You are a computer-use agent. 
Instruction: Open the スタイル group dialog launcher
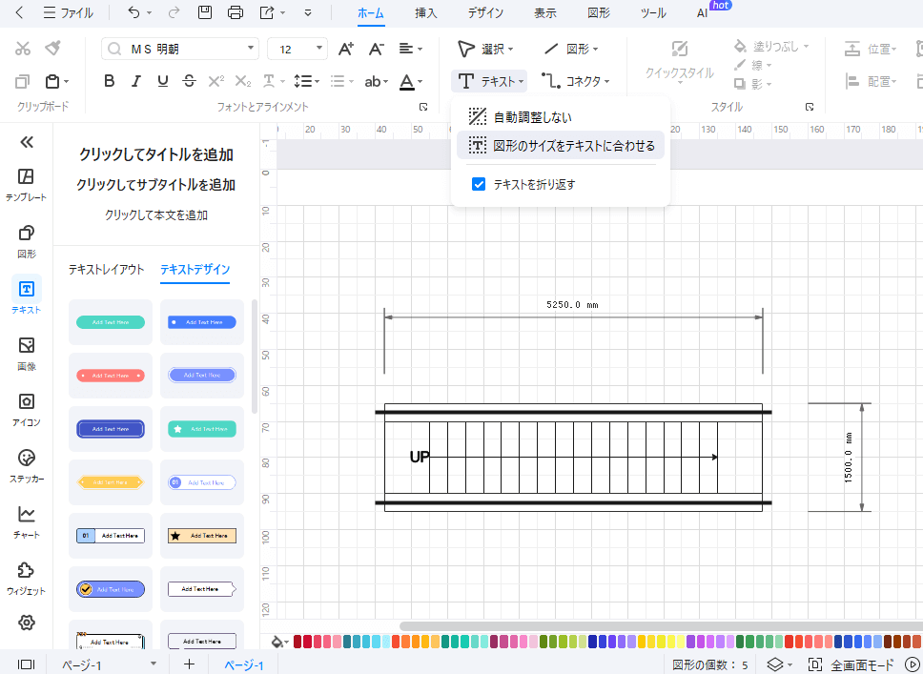810,107
